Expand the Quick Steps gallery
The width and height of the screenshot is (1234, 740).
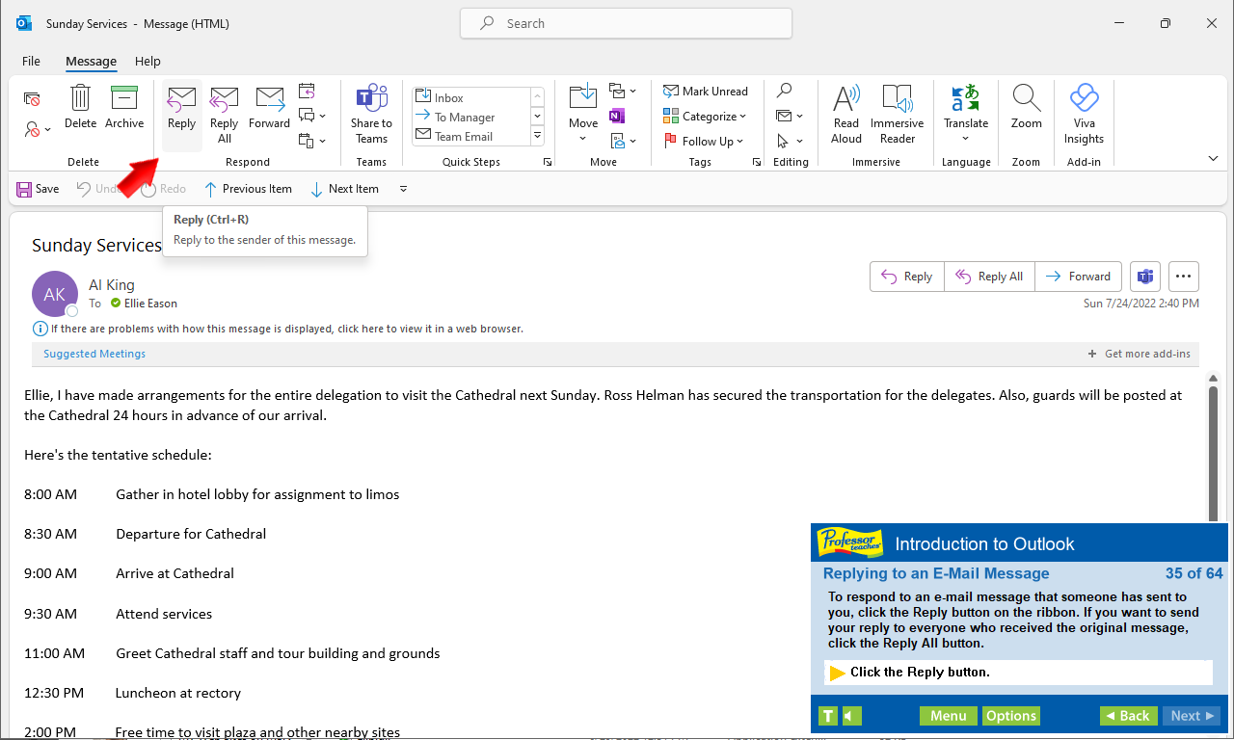(x=538, y=136)
